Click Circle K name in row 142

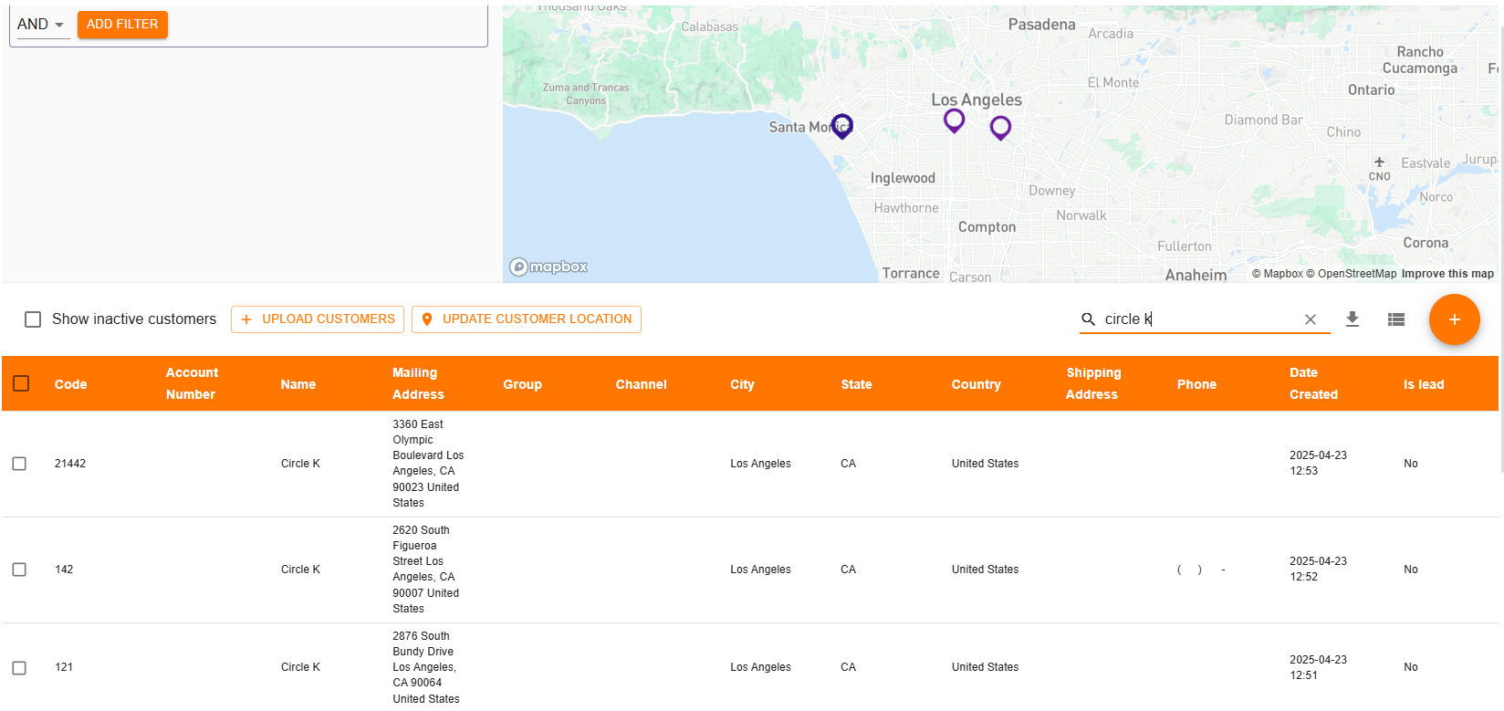pyautogui.click(x=300, y=570)
